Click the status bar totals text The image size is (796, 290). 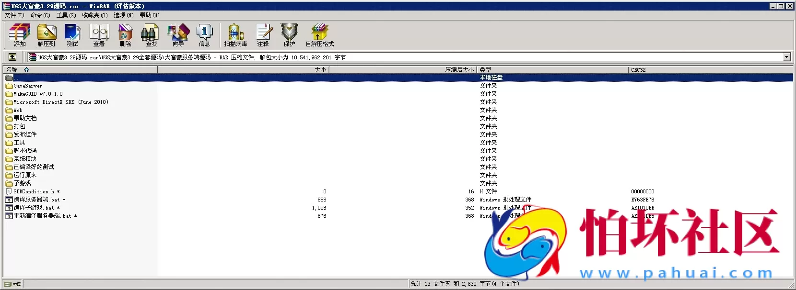[465, 284]
